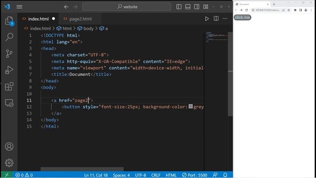Reload the browser page
The image size is (316, 178).
click(x=246, y=10)
